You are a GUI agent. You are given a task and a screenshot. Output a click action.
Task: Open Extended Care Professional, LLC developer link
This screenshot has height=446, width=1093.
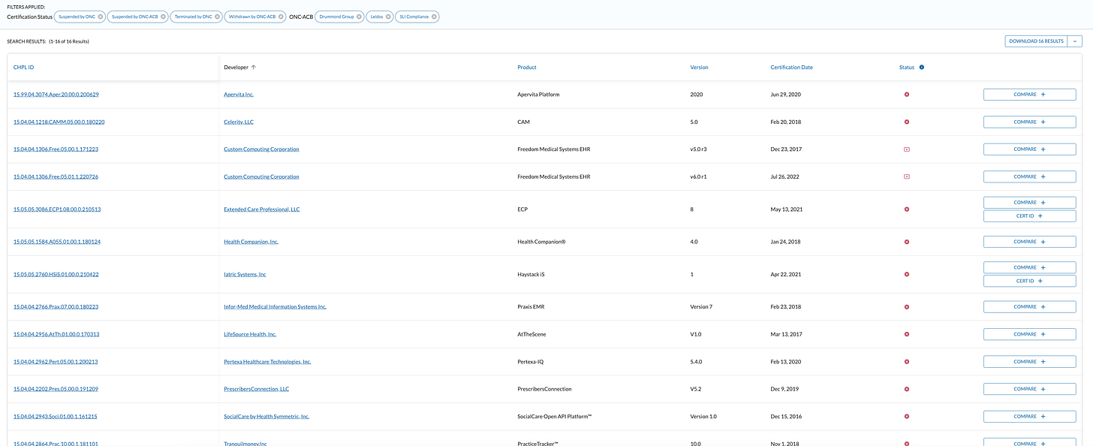tap(262, 209)
